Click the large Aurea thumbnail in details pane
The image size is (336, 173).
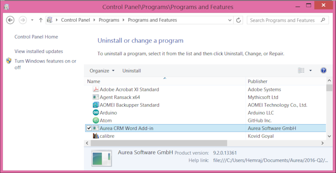pyautogui.click(x=102, y=158)
